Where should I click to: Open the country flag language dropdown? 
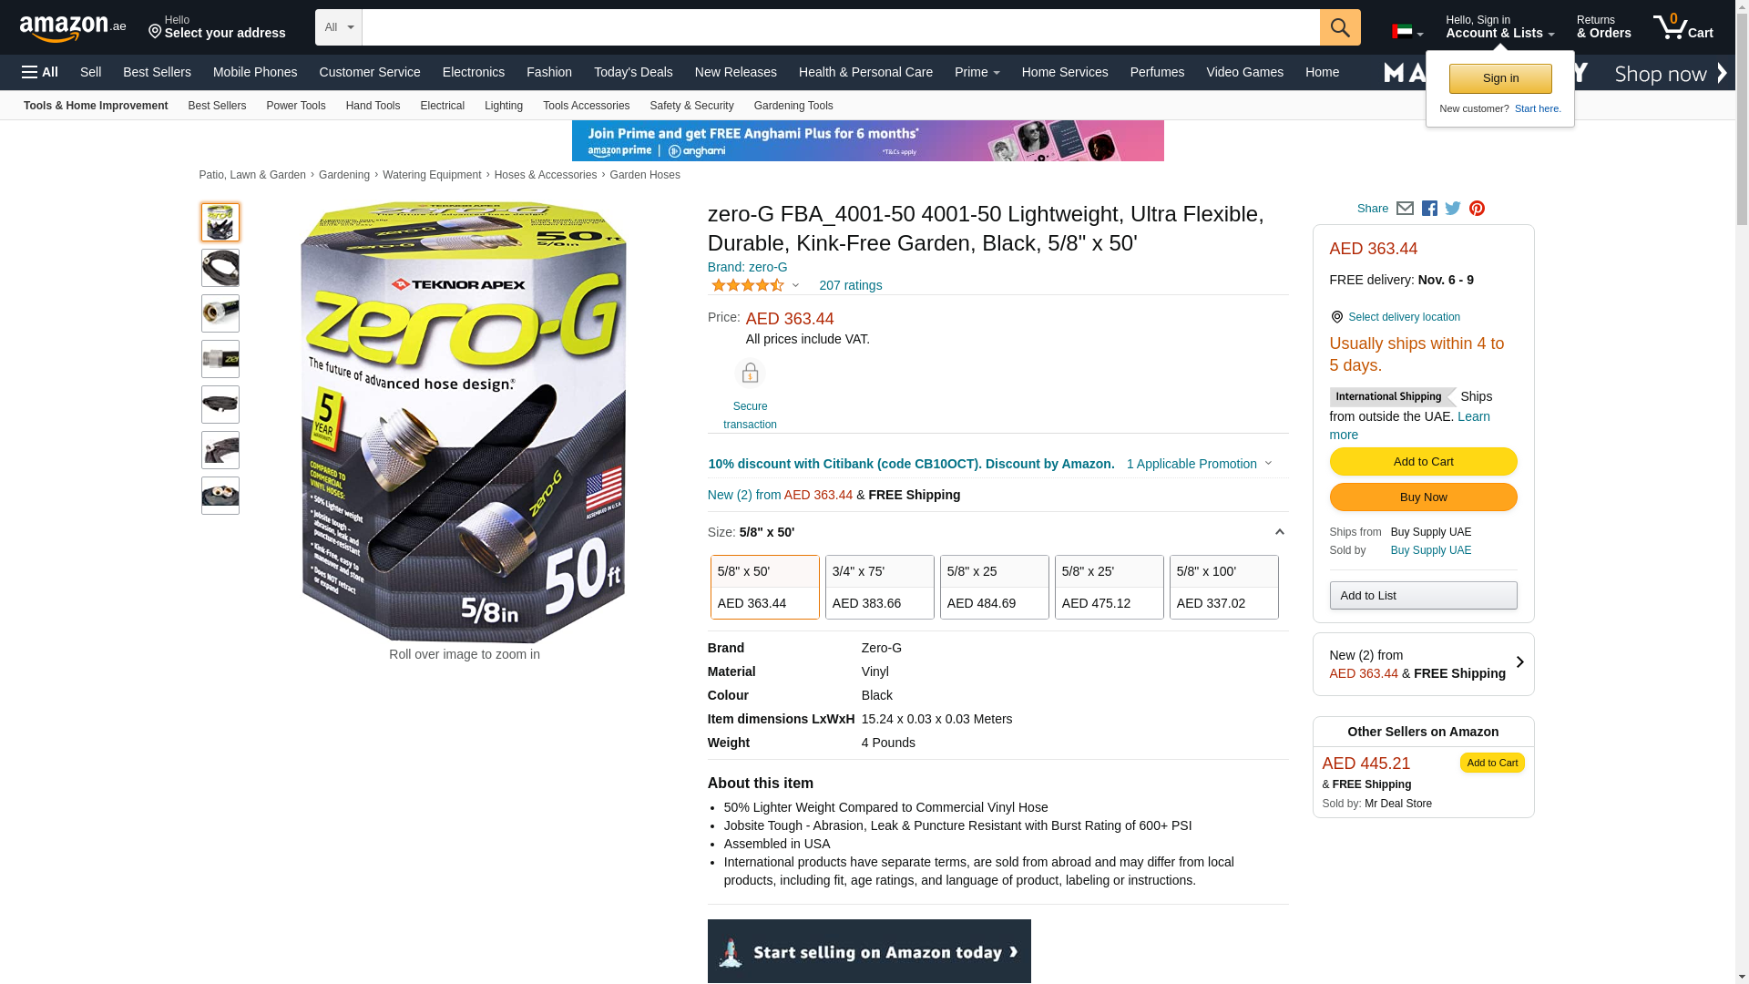pyautogui.click(x=1406, y=32)
